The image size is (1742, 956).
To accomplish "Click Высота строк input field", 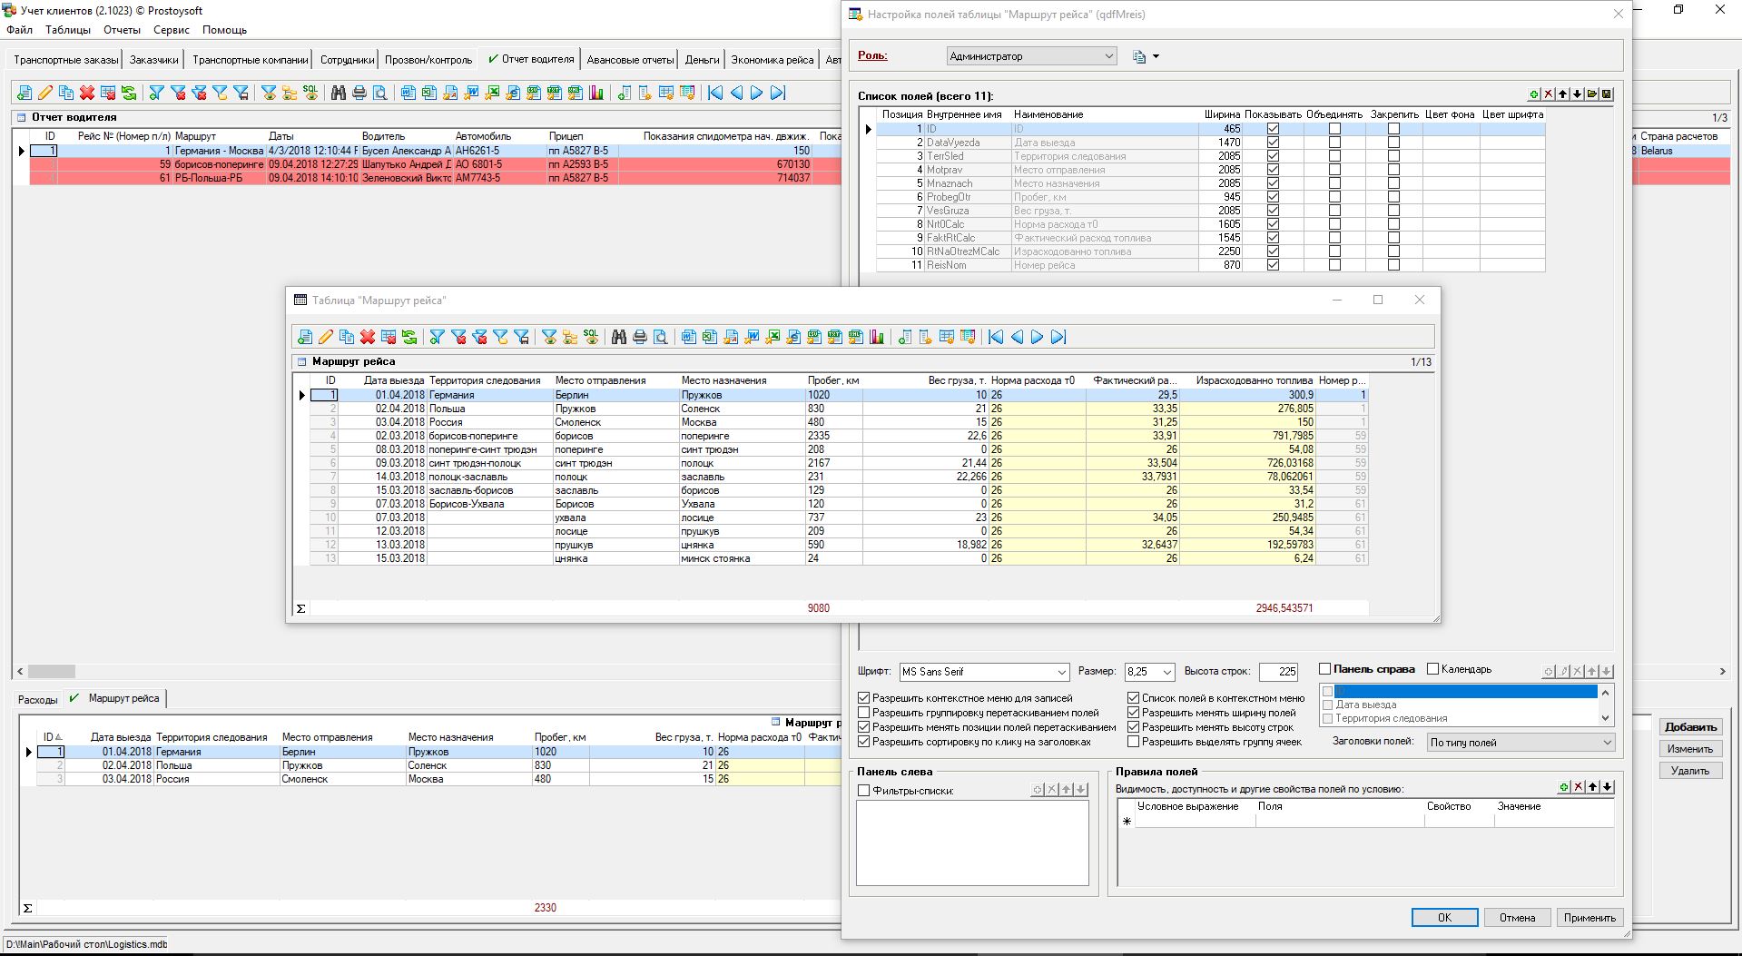I will (x=1278, y=672).
